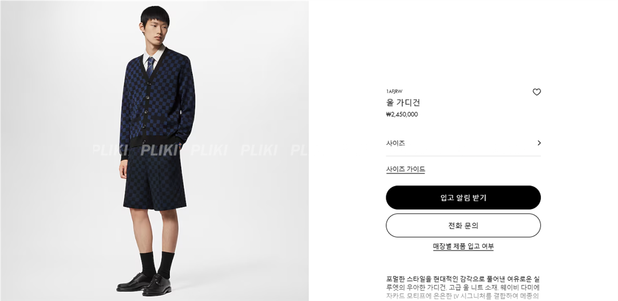This screenshot has width=618, height=301.
Task: Click the product description paragraph
Action: point(463,288)
